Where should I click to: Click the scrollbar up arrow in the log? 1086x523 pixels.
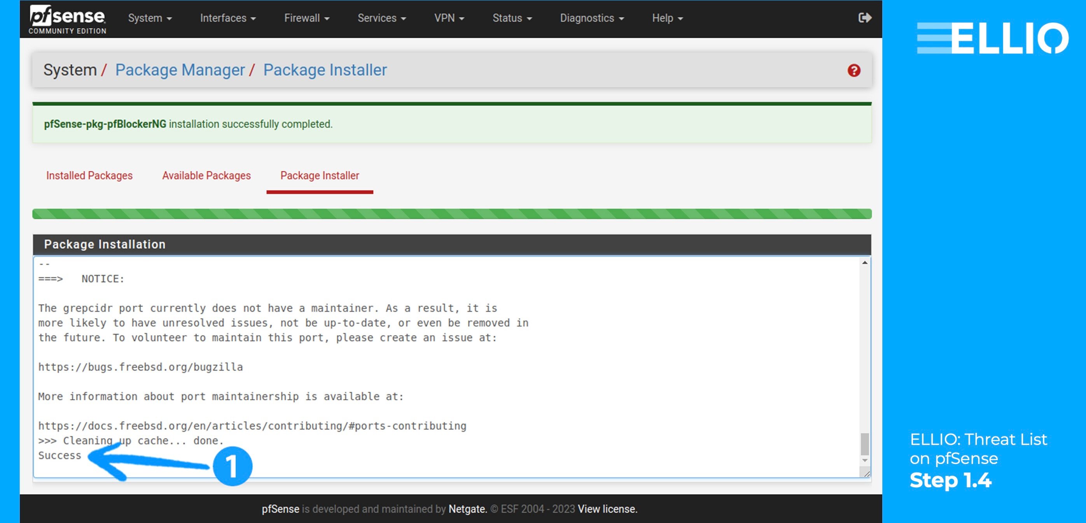click(x=865, y=262)
